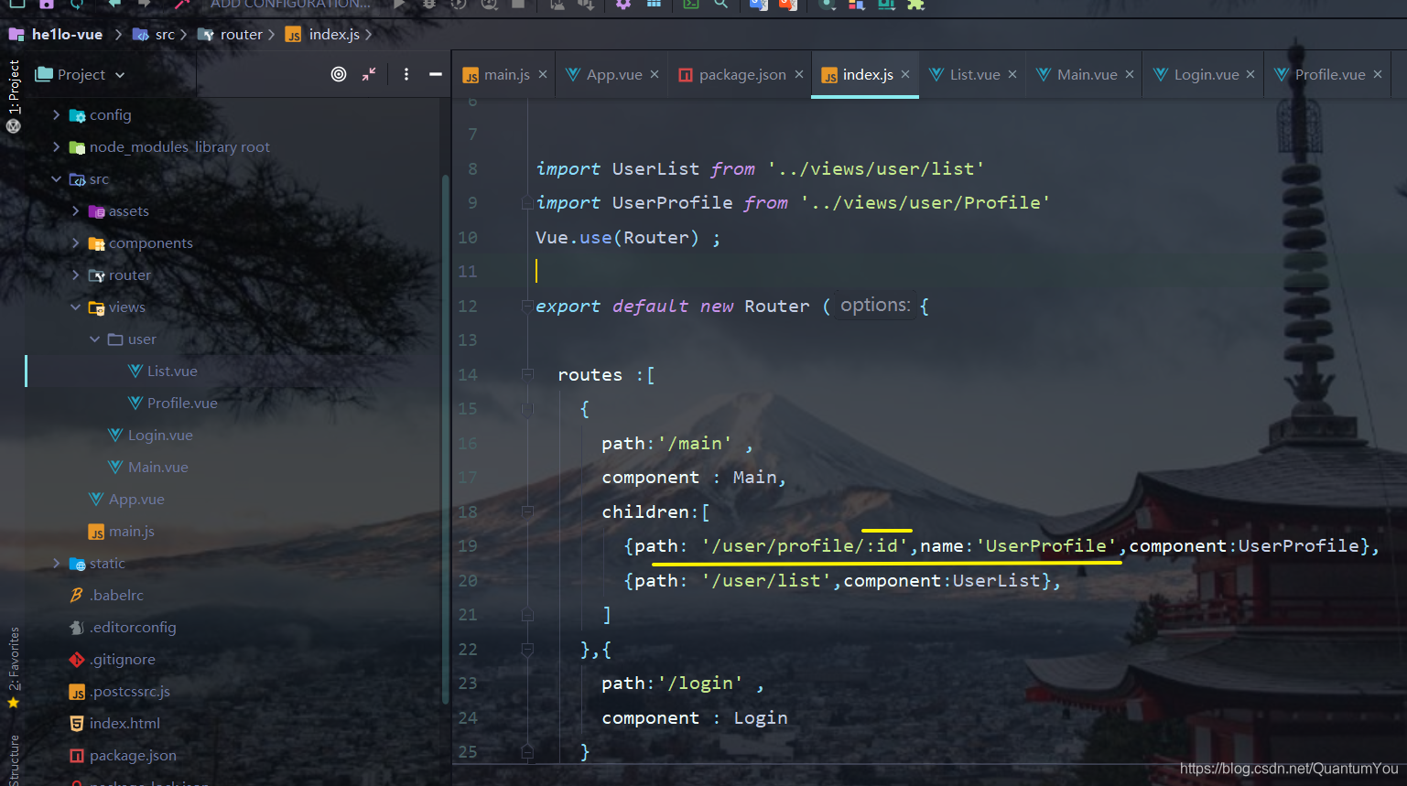1407x786 pixels.
Task: Toggle fold marker at children line 18
Action: pyautogui.click(x=527, y=511)
